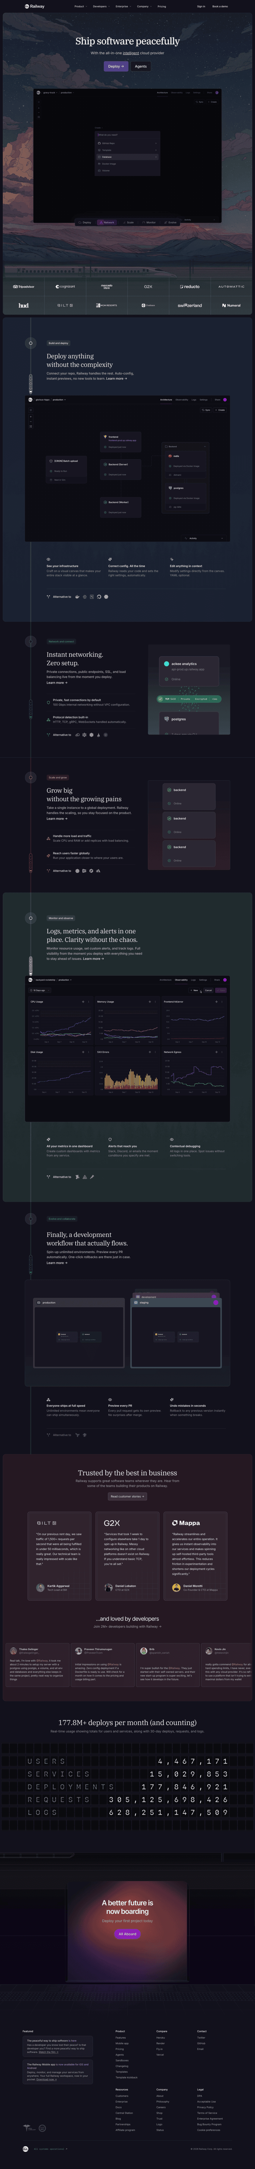This screenshot has height=2169, width=255.
Task: Select Network tab in hero canvas toolbar
Action: tap(107, 222)
